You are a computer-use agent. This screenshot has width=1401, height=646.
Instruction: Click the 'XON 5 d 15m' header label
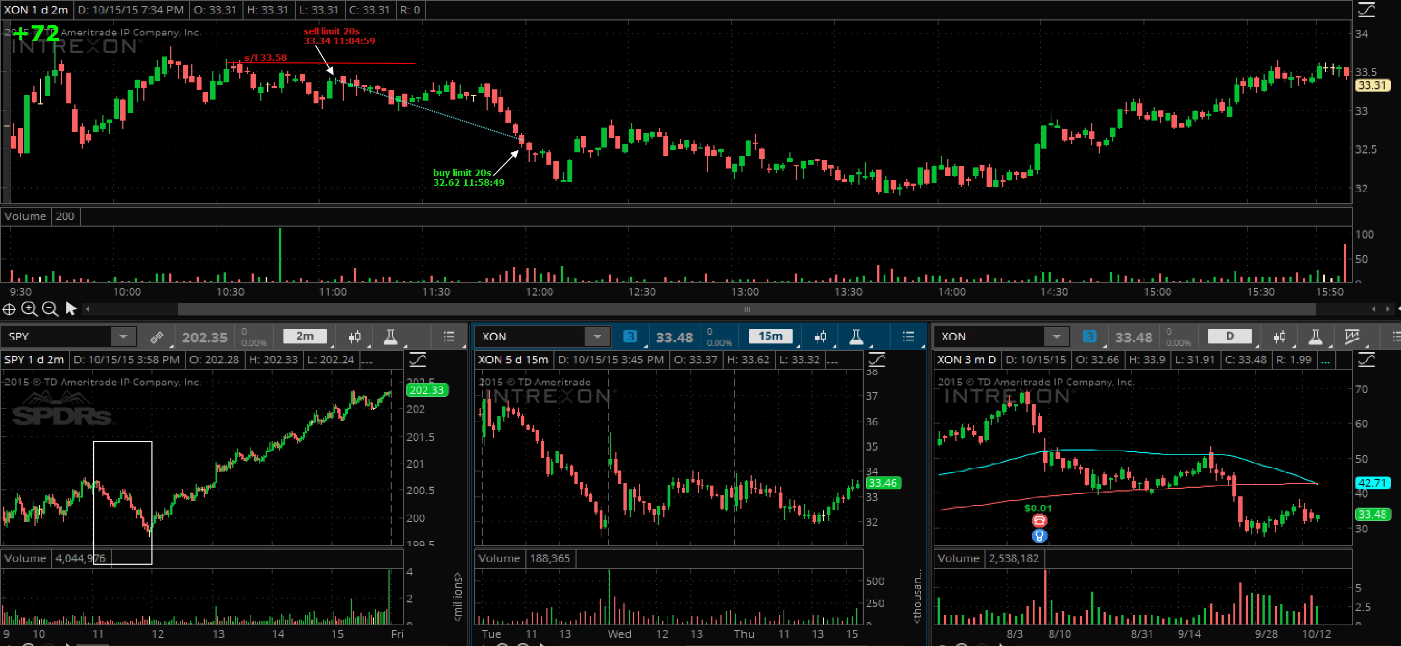(514, 360)
